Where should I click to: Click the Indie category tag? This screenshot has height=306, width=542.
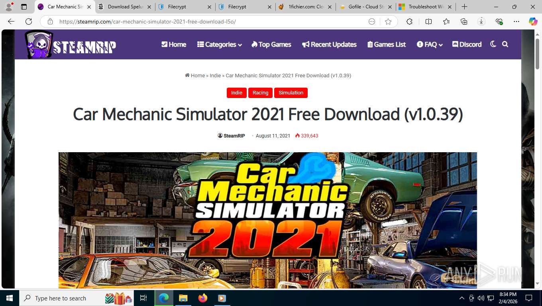pos(237,93)
